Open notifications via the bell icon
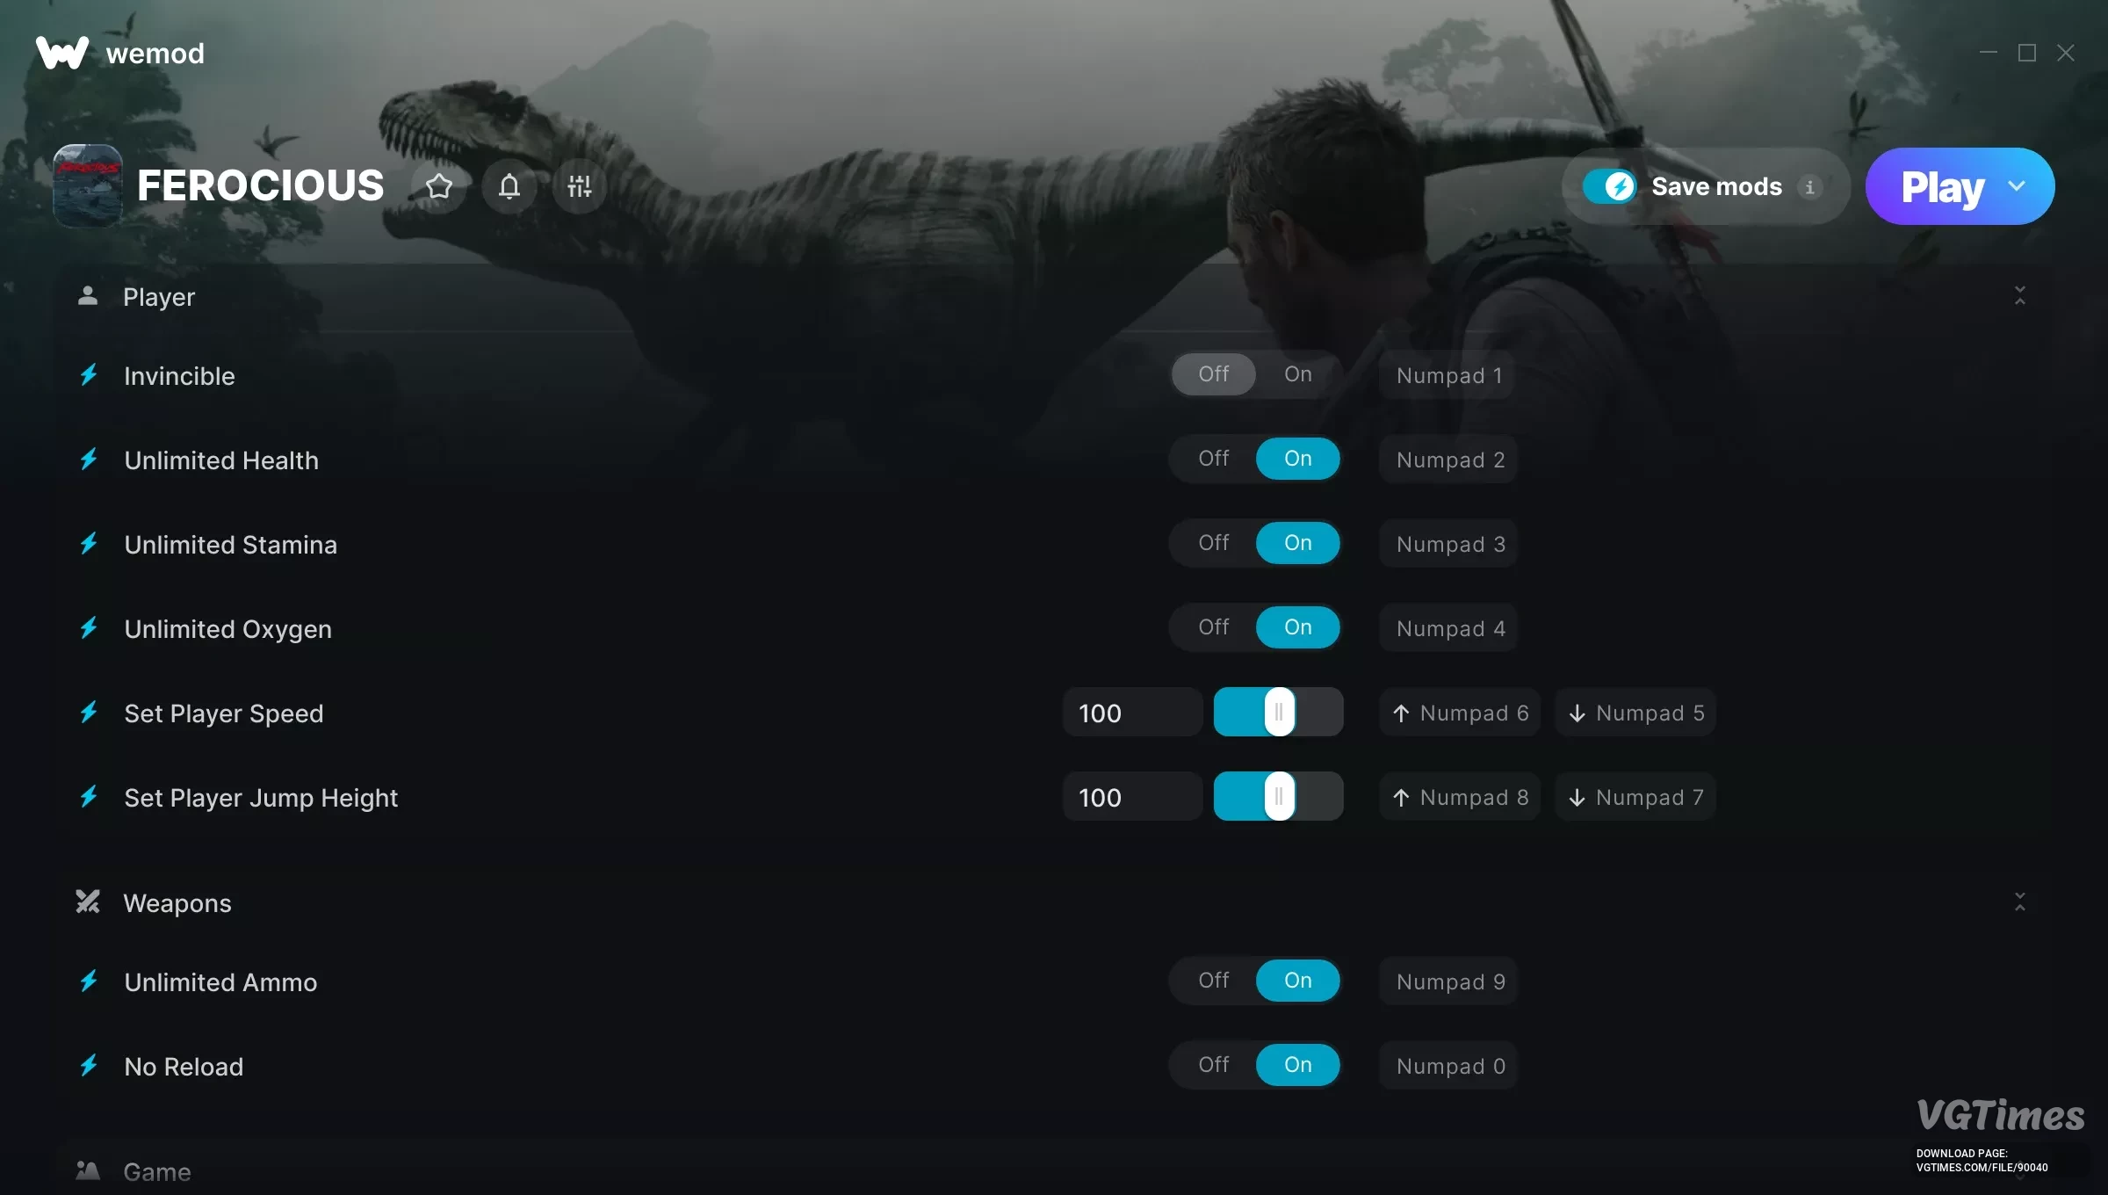The height and width of the screenshot is (1195, 2108). pyautogui.click(x=509, y=186)
